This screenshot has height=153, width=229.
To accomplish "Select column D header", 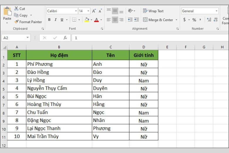I will click(x=144, y=47).
